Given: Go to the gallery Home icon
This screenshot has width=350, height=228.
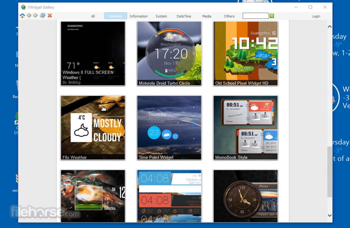Looking at the screenshot, I should pyautogui.click(x=22, y=16).
